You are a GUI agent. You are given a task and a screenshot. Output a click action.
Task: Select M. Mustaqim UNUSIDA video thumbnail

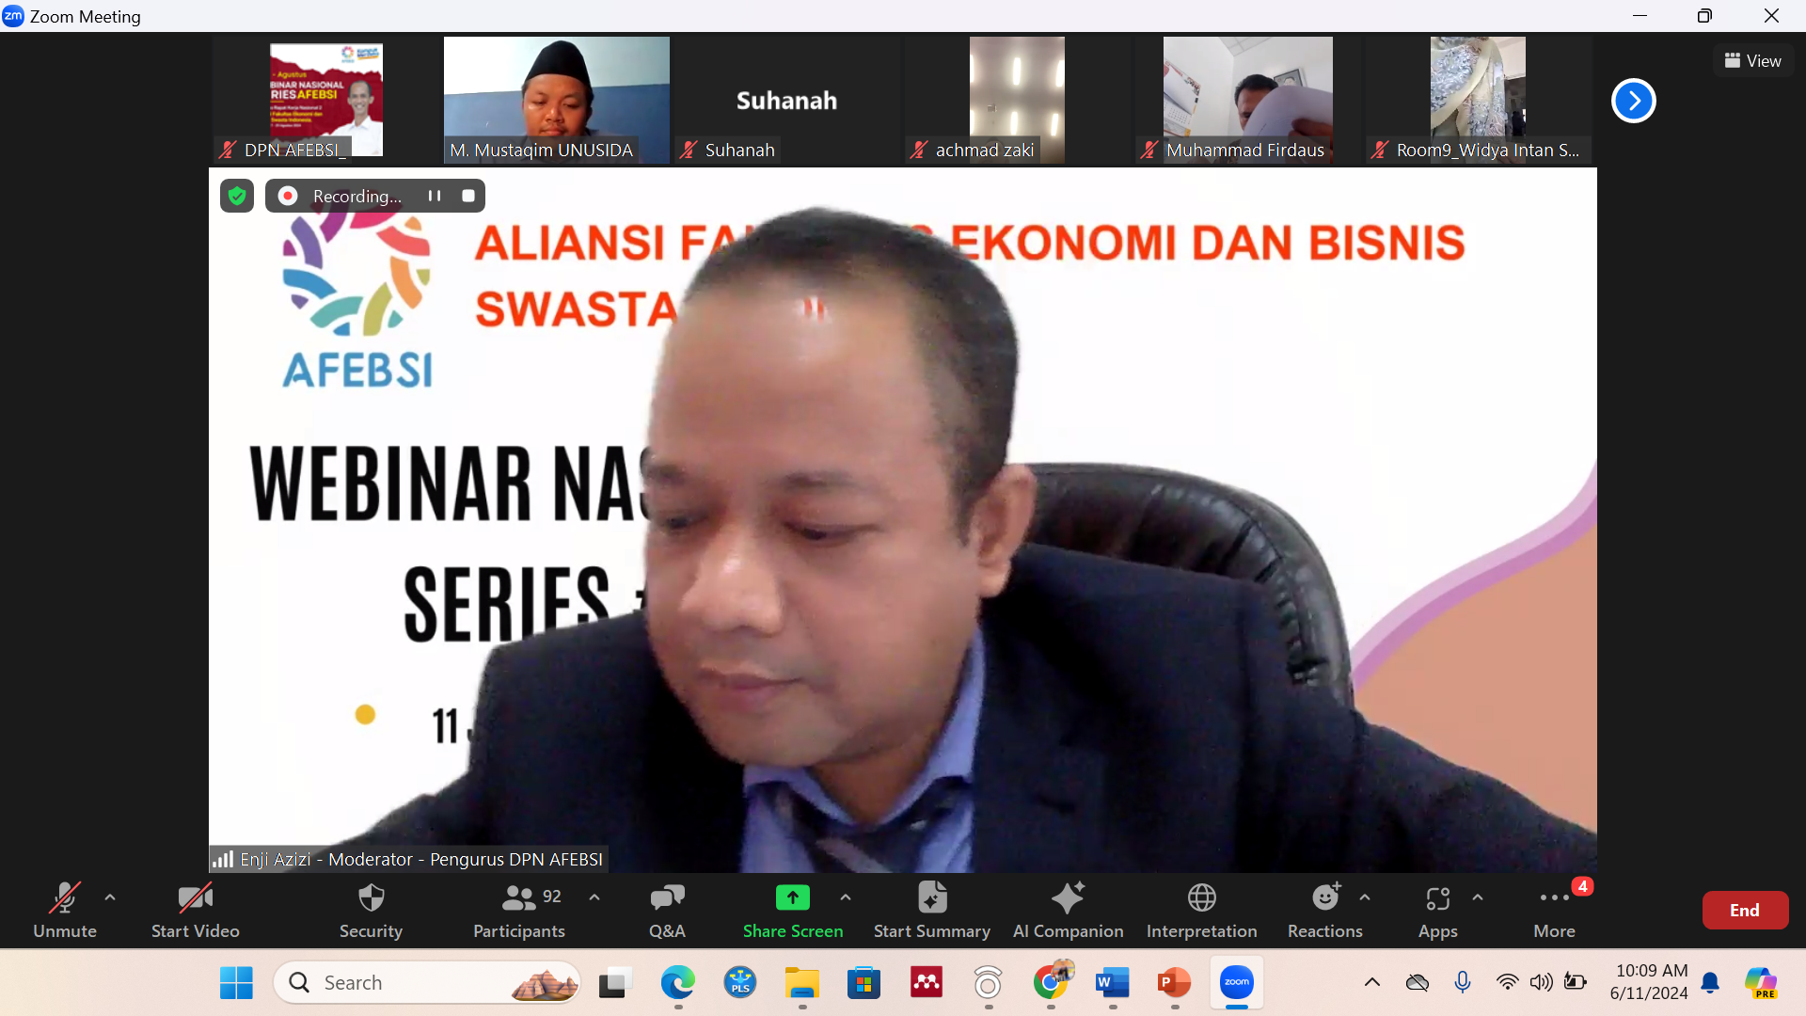point(557,100)
